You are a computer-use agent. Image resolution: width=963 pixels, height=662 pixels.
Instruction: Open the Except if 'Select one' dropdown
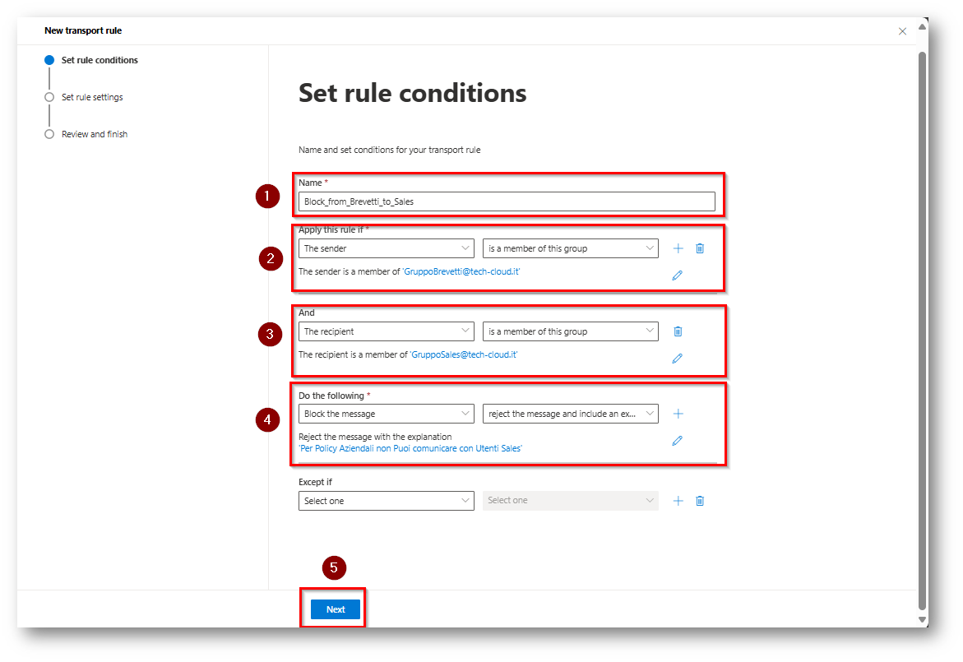(x=386, y=501)
